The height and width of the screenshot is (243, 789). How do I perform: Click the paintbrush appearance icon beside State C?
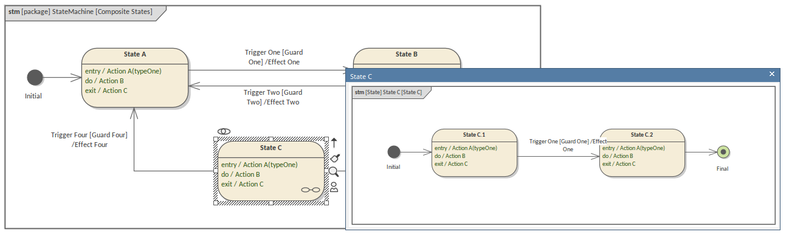pos(334,158)
